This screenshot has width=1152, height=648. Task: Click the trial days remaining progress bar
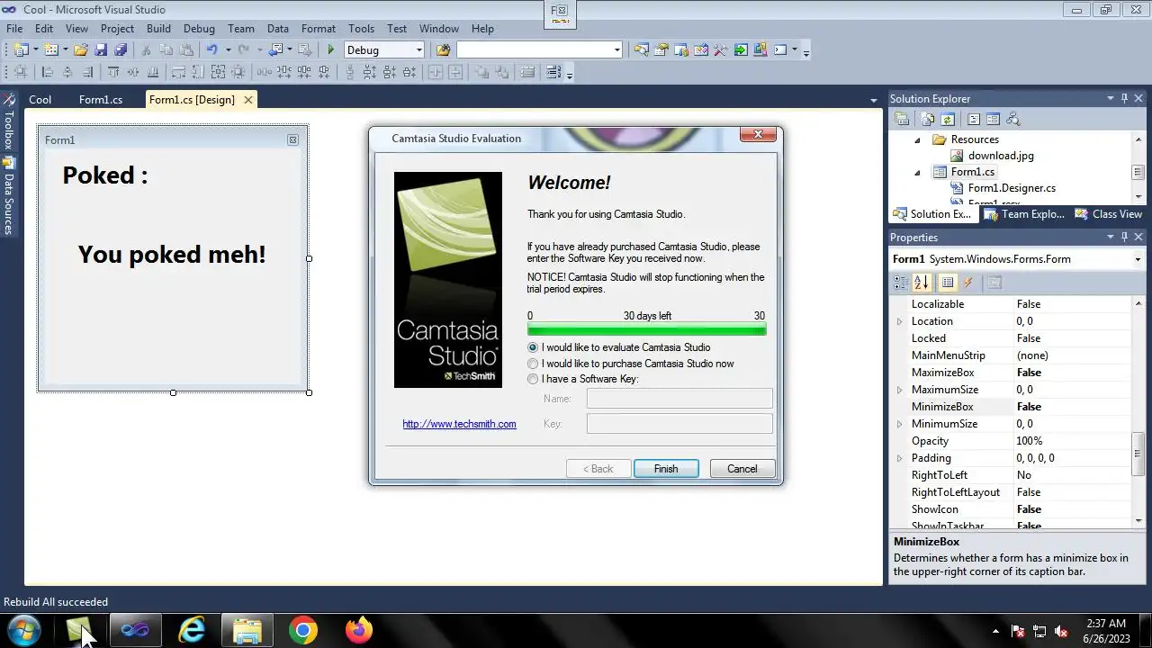click(x=647, y=329)
